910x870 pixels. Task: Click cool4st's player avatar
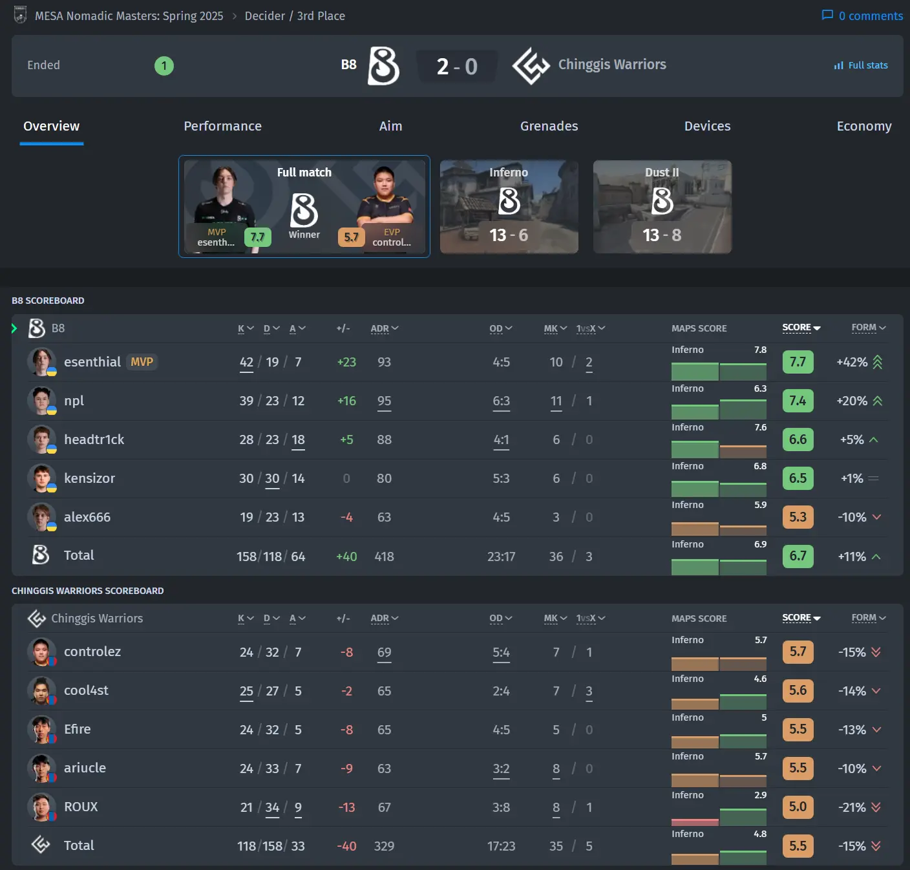[42, 691]
